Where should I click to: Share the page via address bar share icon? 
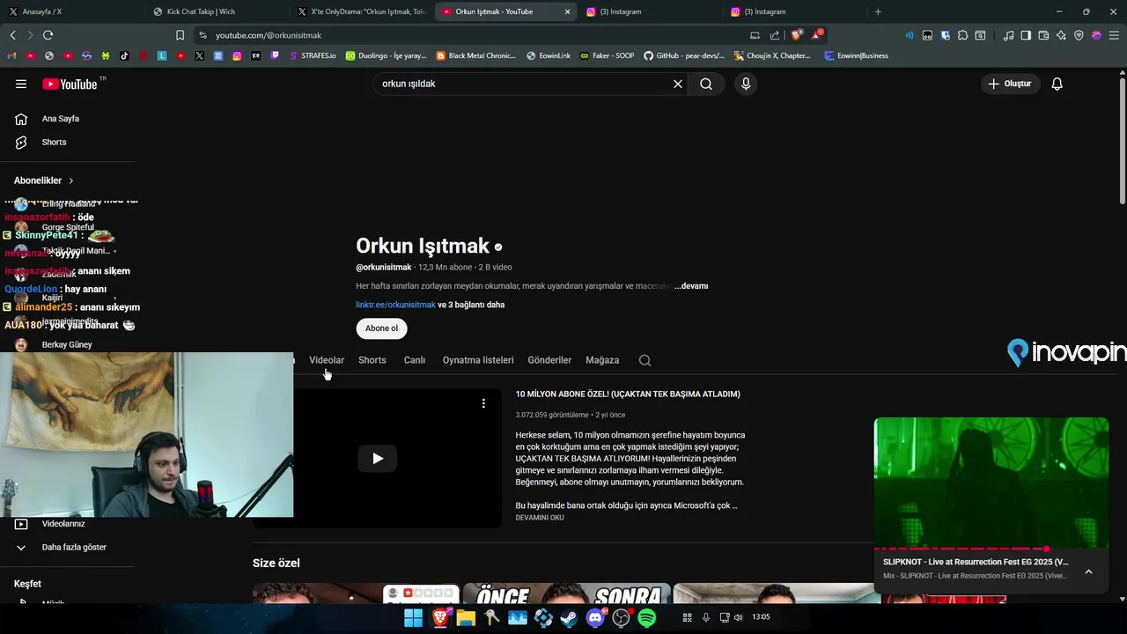775,35
